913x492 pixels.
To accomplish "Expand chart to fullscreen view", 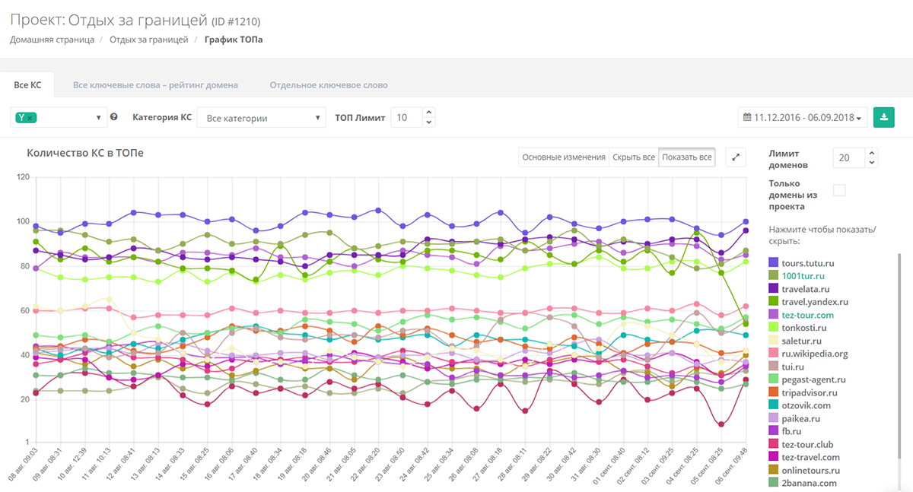I will tap(736, 157).
